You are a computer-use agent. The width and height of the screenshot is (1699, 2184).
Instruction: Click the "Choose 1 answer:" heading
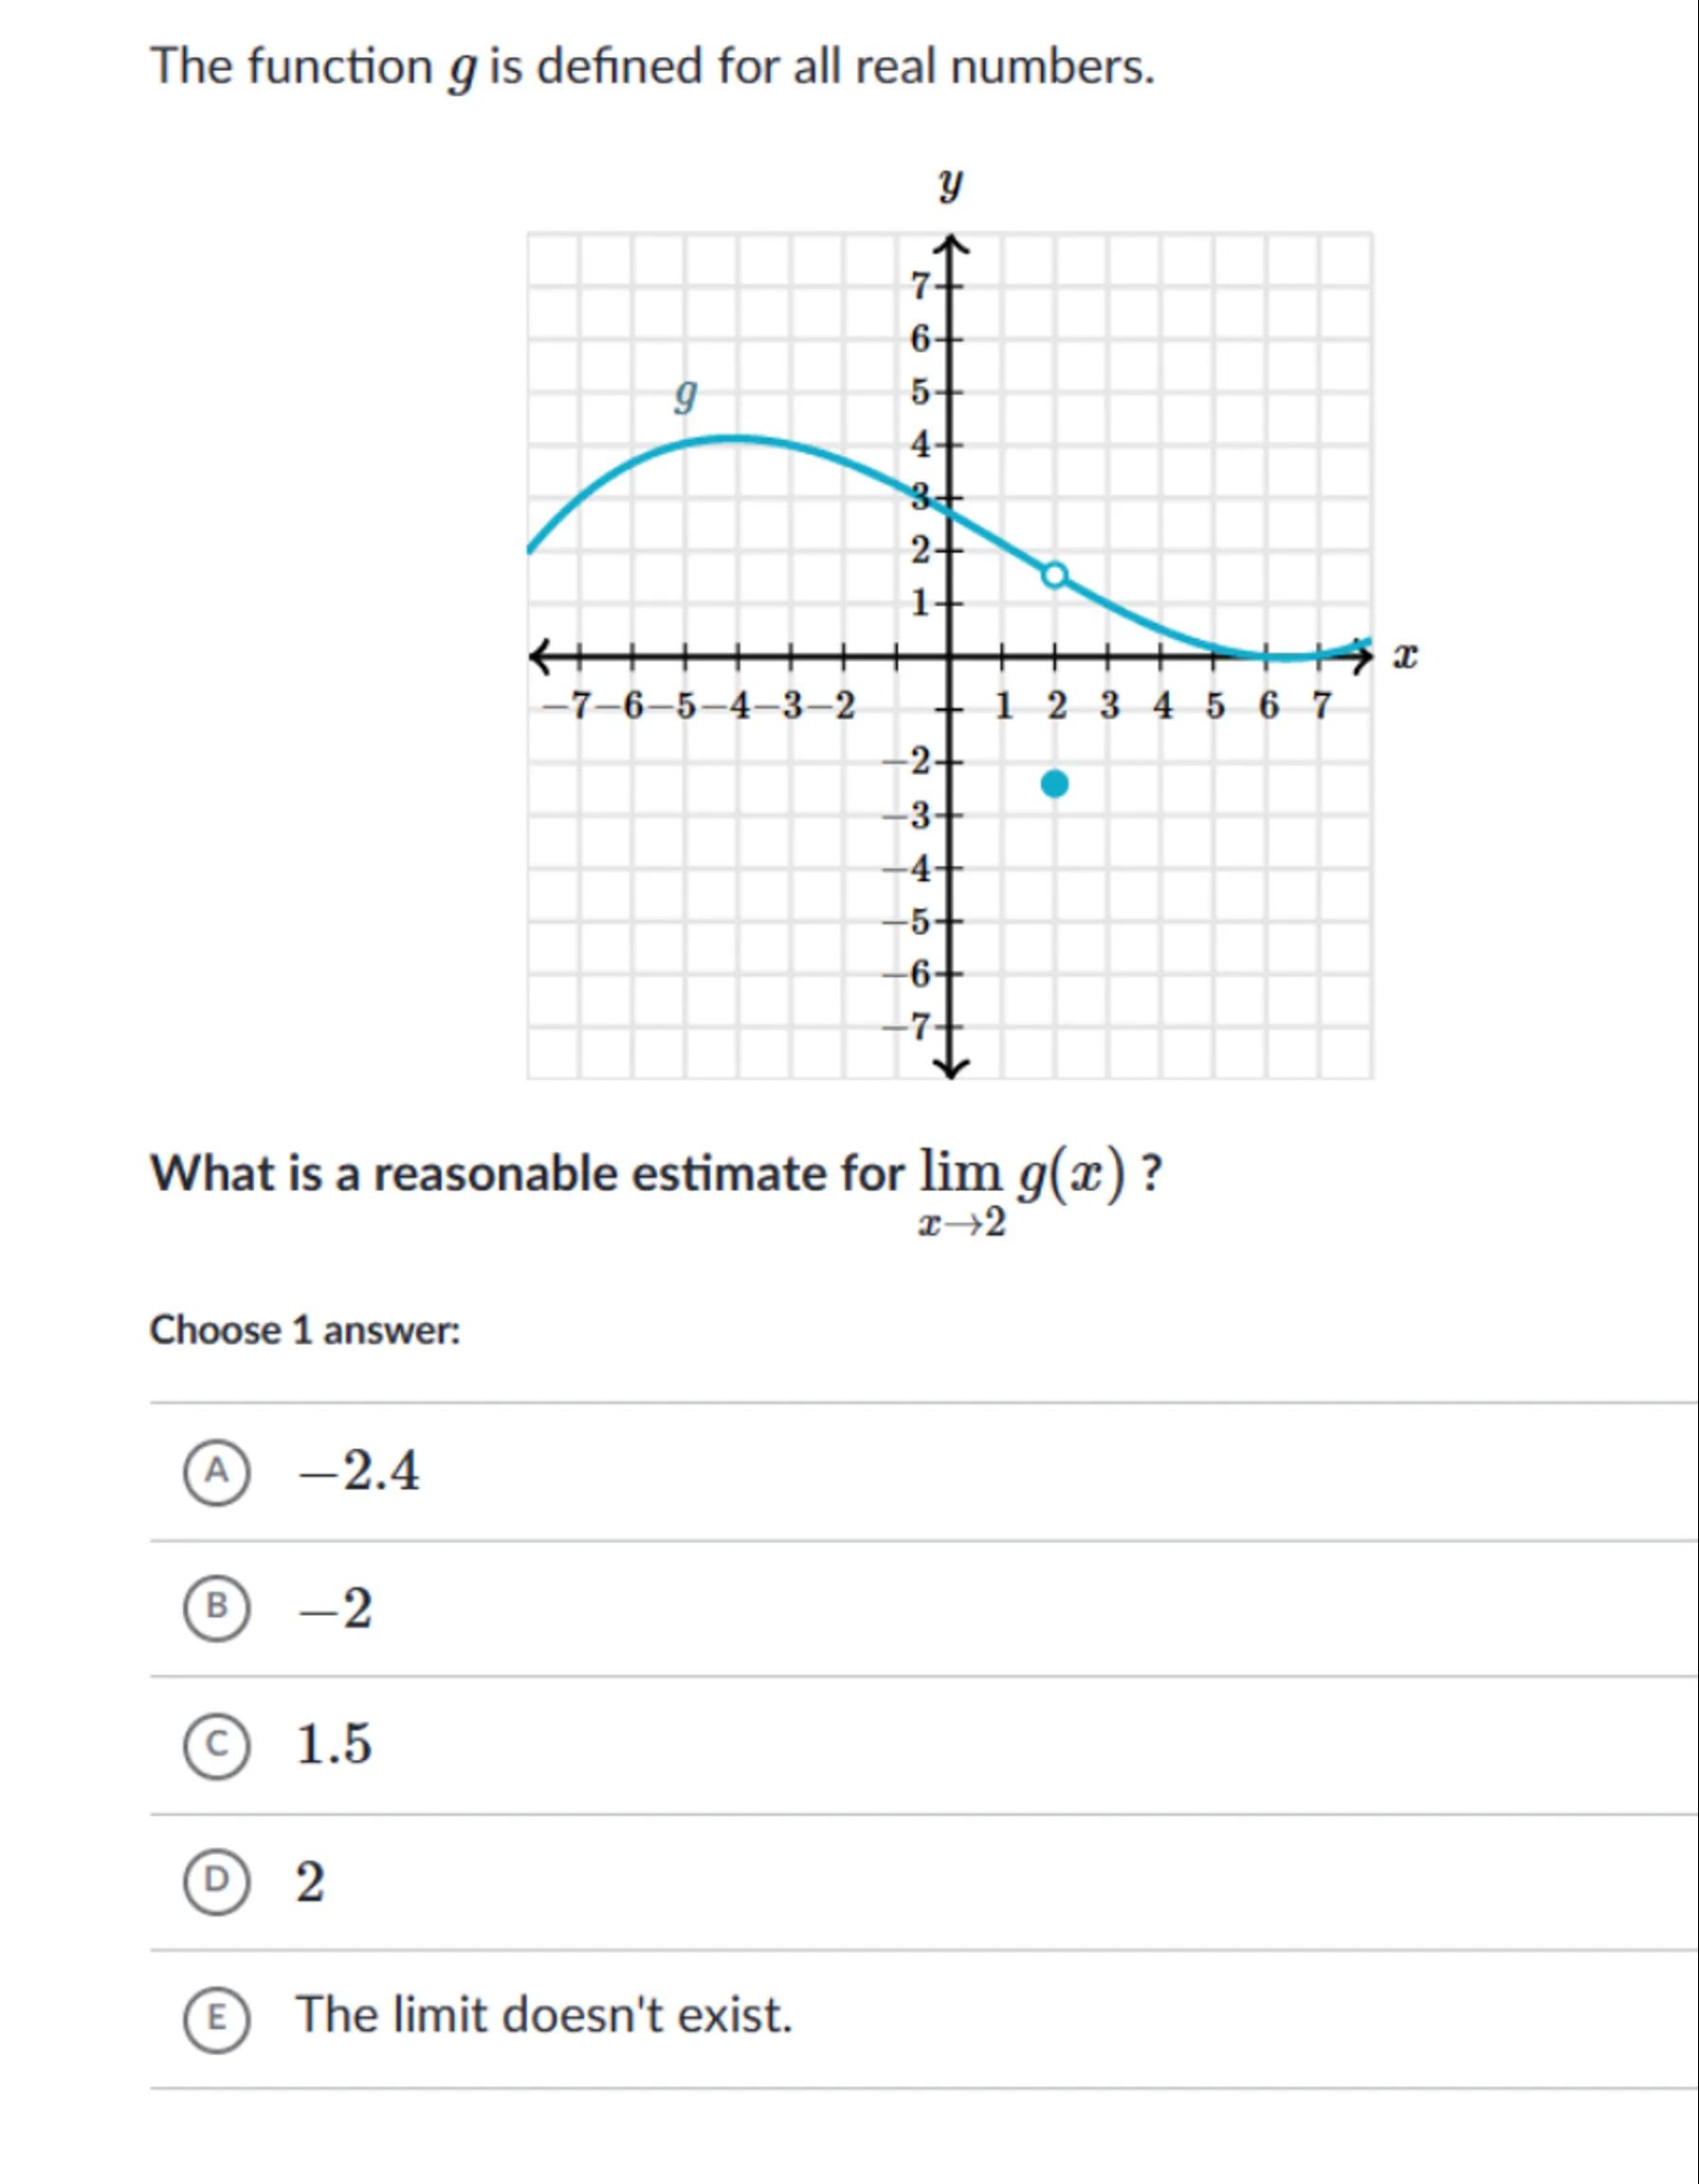(305, 1331)
